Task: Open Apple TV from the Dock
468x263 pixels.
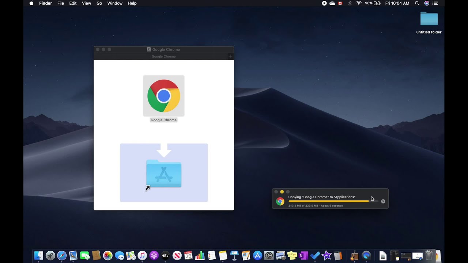Action: (x=165, y=256)
